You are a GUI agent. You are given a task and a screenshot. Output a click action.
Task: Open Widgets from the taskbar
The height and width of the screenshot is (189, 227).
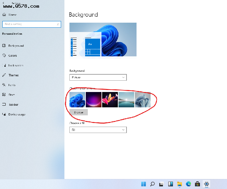(x=171, y=184)
